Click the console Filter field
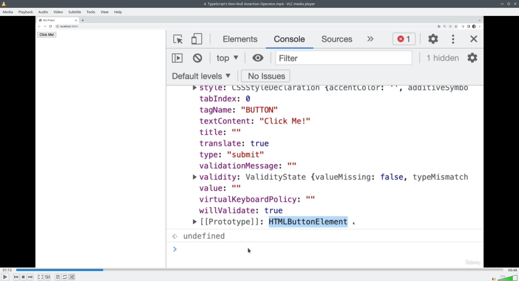The width and height of the screenshot is (519, 281). (344, 58)
